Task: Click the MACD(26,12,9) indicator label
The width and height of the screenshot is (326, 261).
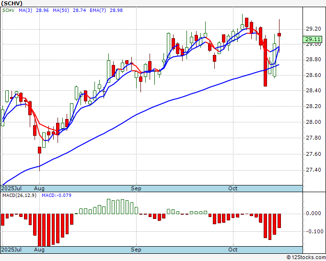Action: [x=19, y=196]
